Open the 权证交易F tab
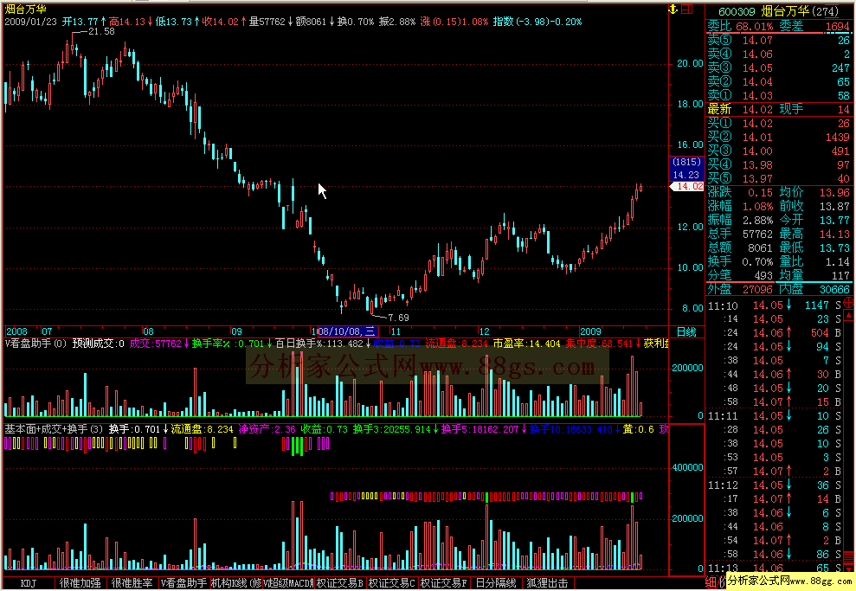 tap(443, 583)
